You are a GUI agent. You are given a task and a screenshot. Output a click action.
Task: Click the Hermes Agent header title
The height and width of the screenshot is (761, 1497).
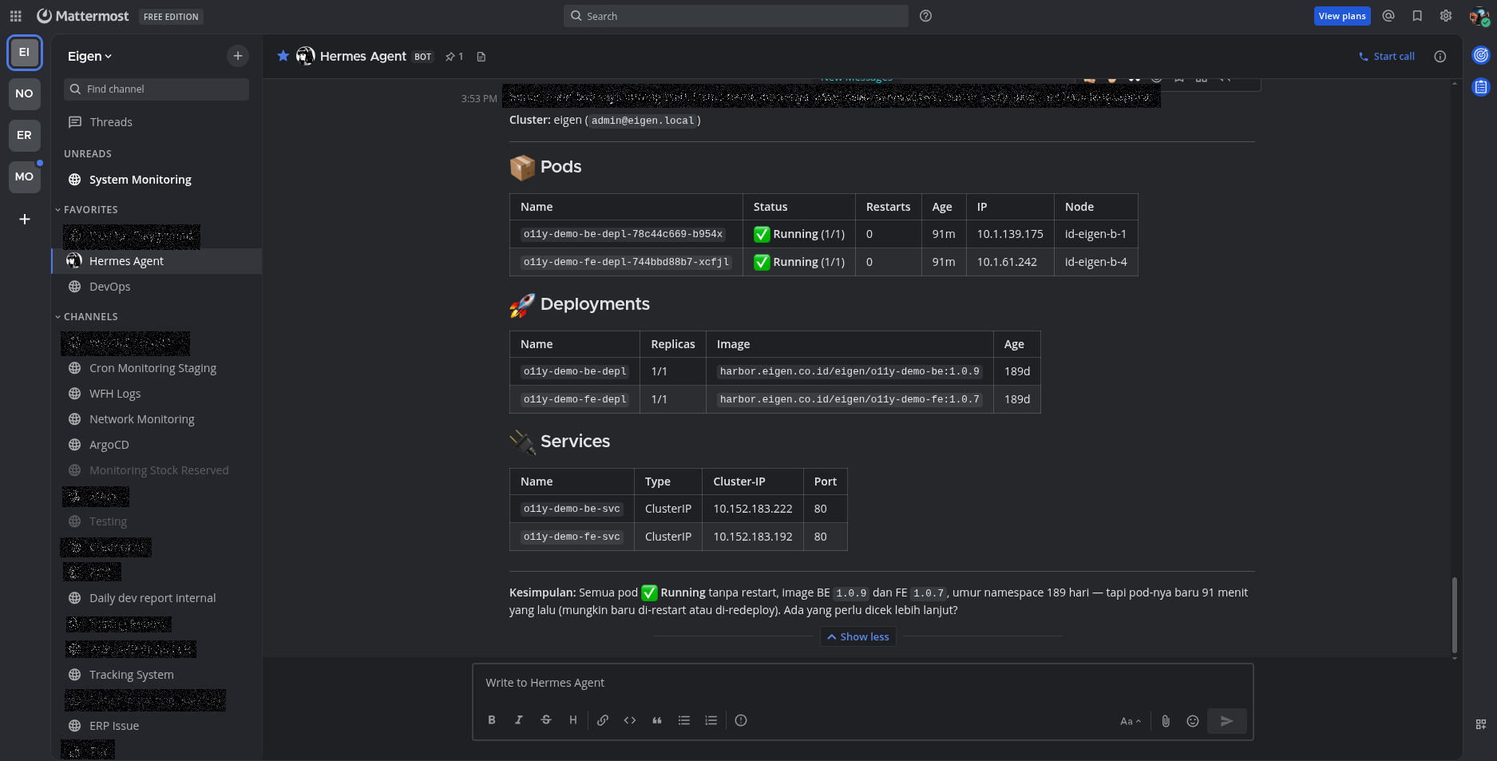pos(363,56)
